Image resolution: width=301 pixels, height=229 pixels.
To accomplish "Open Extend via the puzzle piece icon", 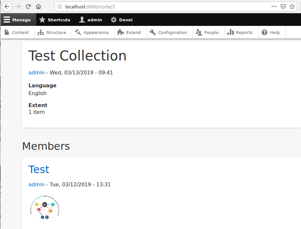I will pyautogui.click(x=120, y=32).
